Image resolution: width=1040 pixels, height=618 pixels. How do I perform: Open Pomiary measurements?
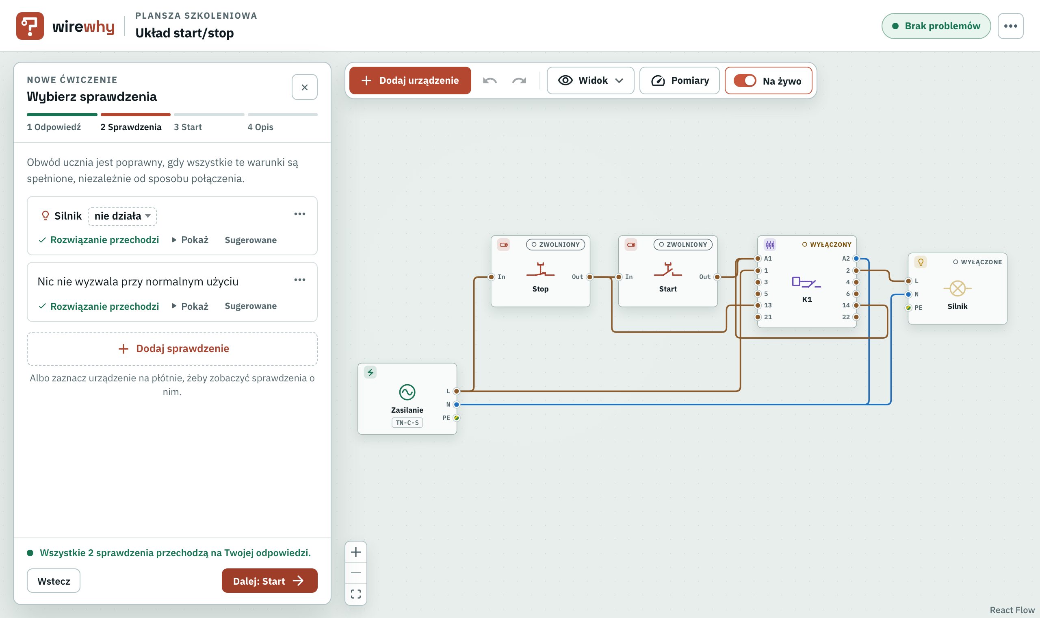coord(679,81)
